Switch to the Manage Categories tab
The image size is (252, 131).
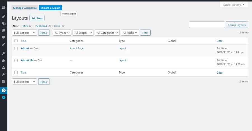pos(25,8)
